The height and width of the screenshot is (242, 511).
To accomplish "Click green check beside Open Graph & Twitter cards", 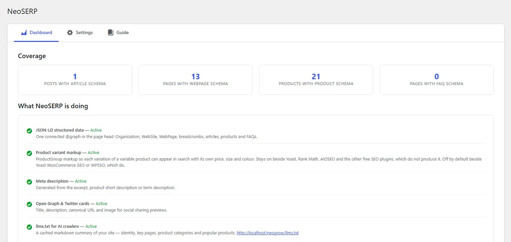I will [x=29, y=204].
